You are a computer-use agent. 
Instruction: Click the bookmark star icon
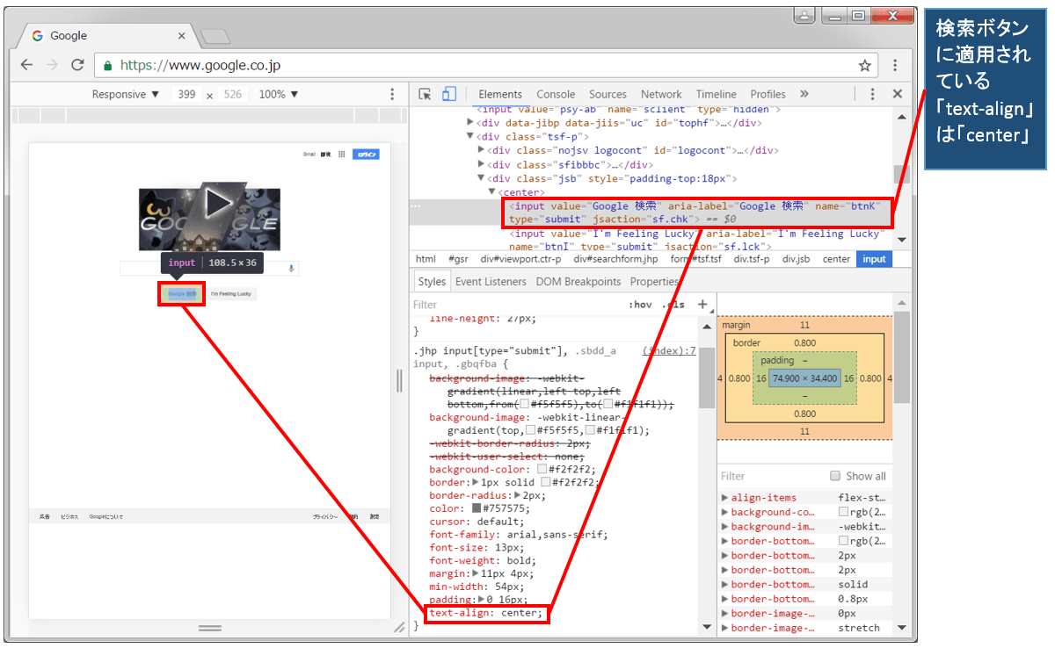pos(865,65)
